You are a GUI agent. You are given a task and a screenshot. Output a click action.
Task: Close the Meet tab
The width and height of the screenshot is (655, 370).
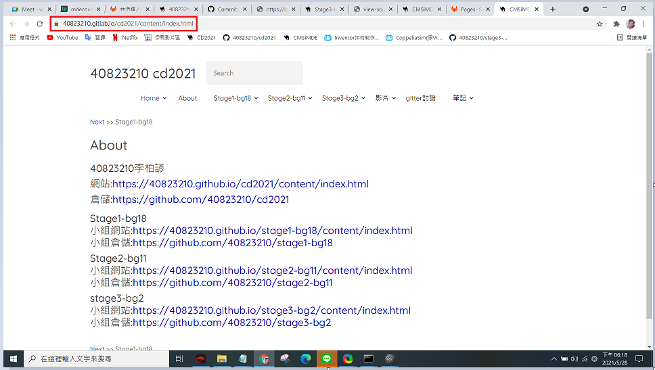[x=49, y=9]
